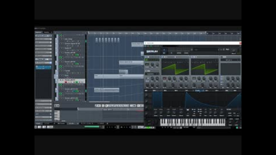Select LFO 4 modulator tab
276x155 pixels.
(x=217, y=91)
